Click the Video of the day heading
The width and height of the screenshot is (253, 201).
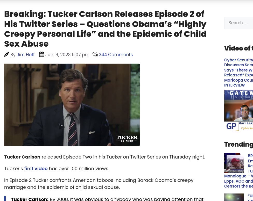click(239, 48)
